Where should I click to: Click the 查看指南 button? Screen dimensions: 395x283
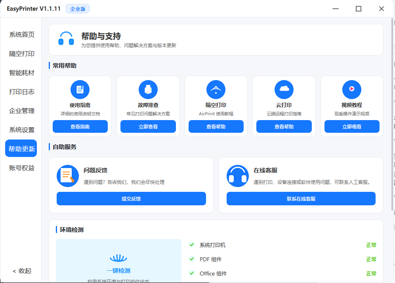(80, 126)
